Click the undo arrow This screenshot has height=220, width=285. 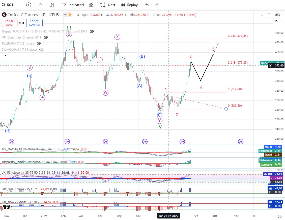tap(147, 5)
